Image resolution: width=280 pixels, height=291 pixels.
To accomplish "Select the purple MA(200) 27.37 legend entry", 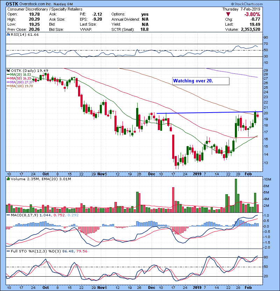I will click(x=20, y=82).
